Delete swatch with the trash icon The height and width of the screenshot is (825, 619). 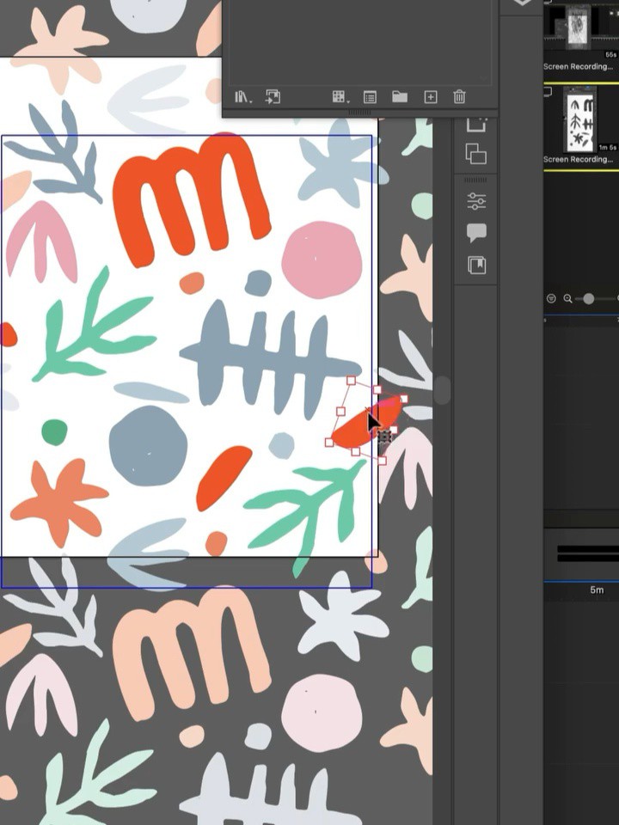click(459, 97)
